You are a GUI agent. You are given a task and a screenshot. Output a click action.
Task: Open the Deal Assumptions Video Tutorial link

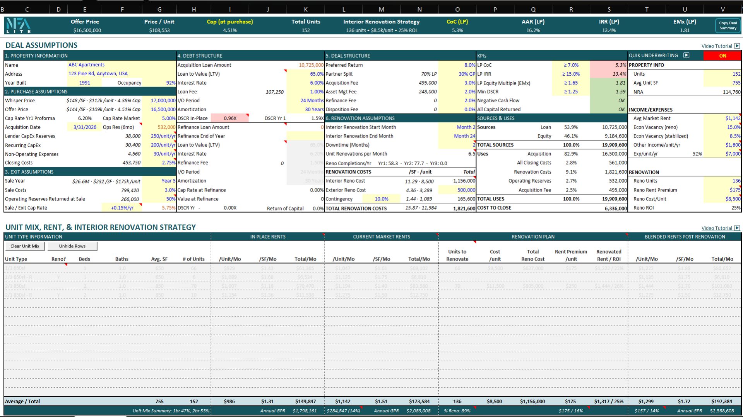716,46
